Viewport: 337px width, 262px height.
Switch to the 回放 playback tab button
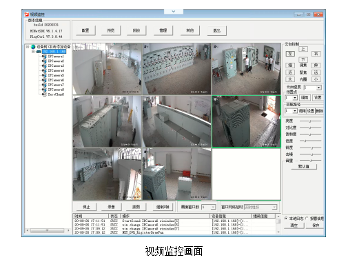[x=136, y=30]
